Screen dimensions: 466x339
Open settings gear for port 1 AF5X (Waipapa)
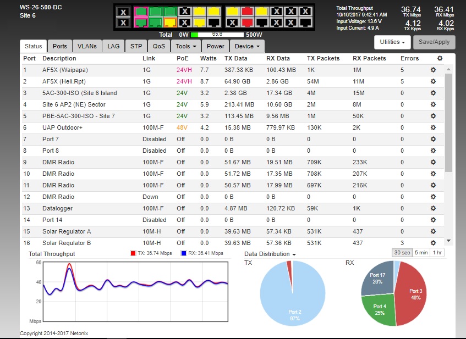(433, 70)
